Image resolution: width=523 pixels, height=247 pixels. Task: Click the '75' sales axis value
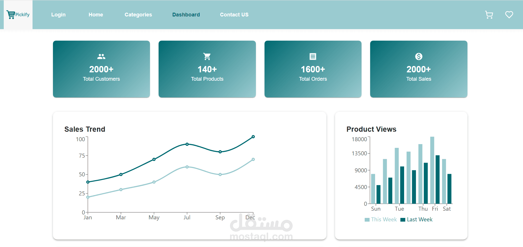pos(82,156)
